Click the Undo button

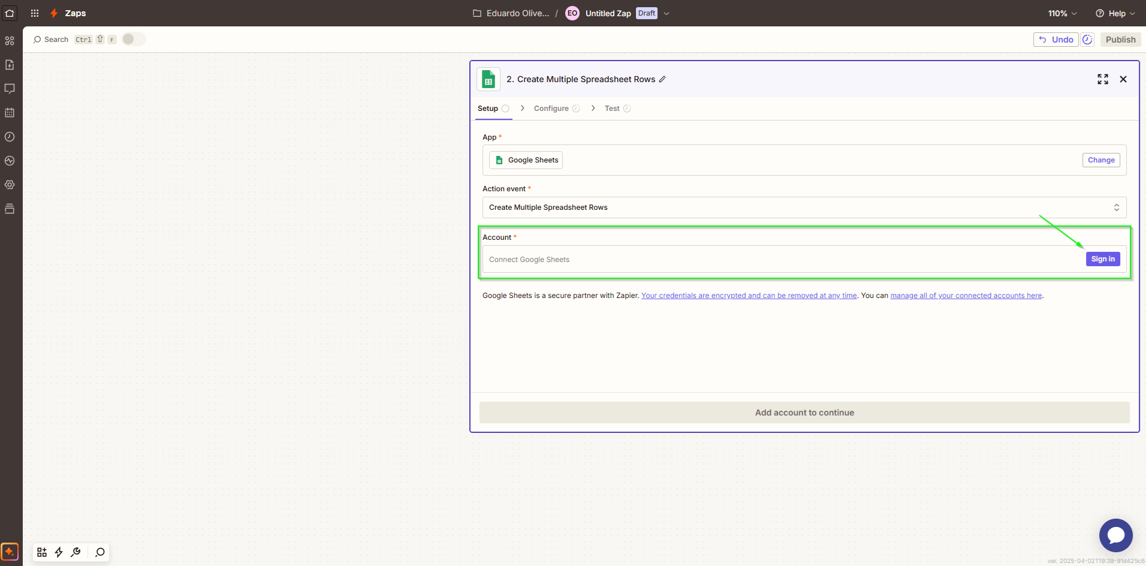(1056, 40)
